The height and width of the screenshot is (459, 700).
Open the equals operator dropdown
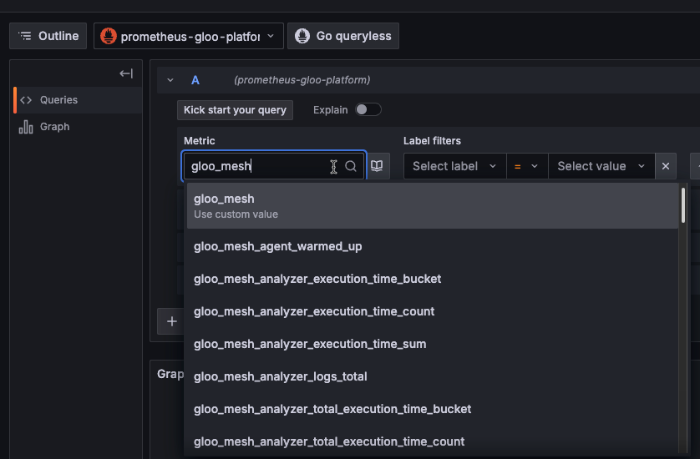[x=527, y=166]
